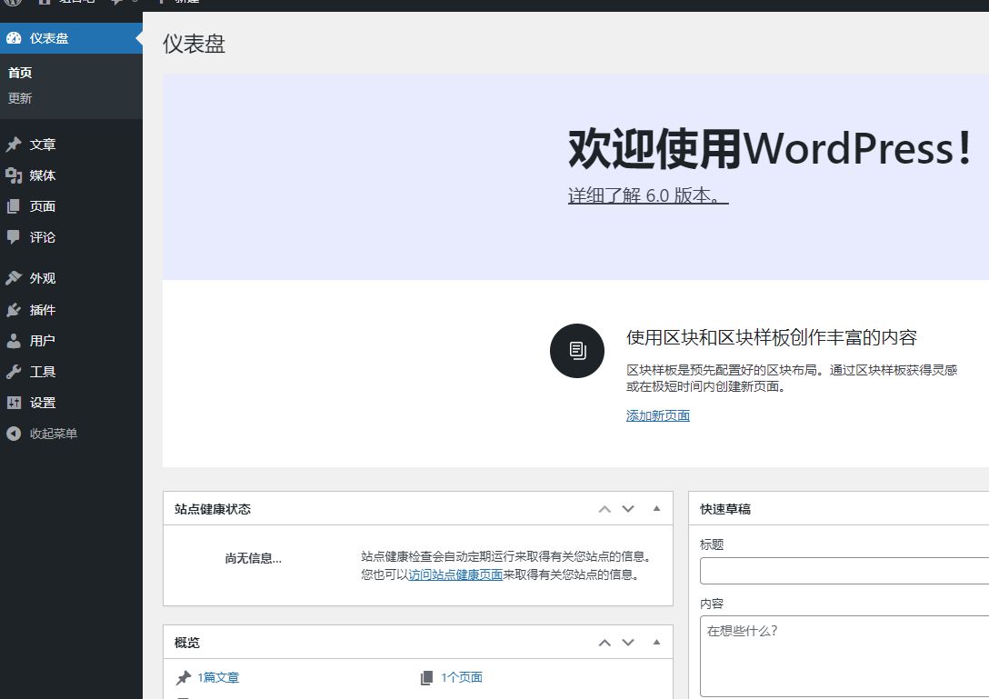
Task: Move 概览 box down
Action: coord(628,643)
